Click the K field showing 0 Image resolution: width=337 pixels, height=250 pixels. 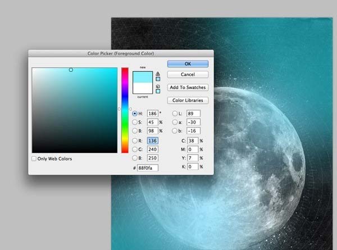pyautogui.click(x=193, y=167)
